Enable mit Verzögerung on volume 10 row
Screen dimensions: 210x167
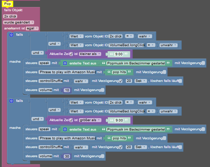coord(103,90)
